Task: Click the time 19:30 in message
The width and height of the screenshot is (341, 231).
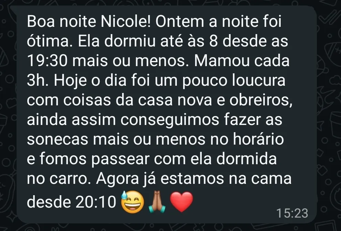Action: (x=47, y=61)
